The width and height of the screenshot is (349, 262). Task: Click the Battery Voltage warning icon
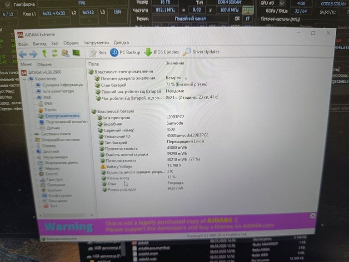click(x=103, y=166)
